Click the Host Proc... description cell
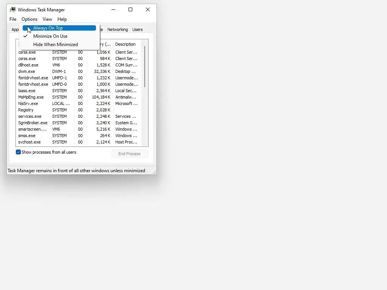The image size is (387, 290). point(126,142)
